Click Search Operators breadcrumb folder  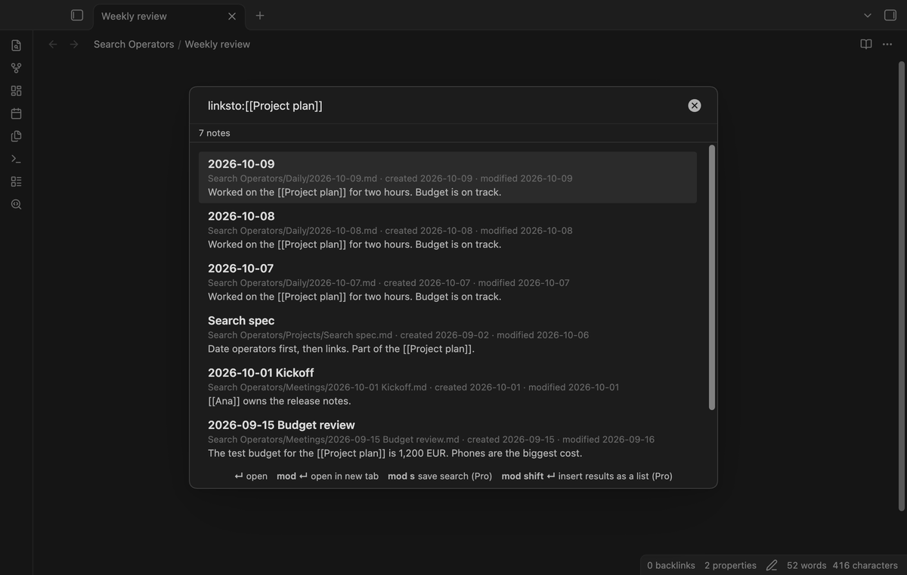(x=134, y=44)
